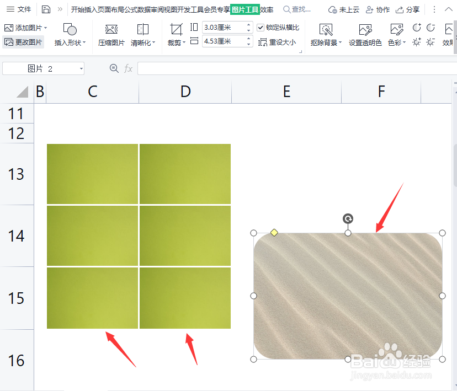The width and height of the screenshot is (457, 391).
Task: Open the 公式 ribbon tab
Action: pyautogui.click(x=131, y=9)
